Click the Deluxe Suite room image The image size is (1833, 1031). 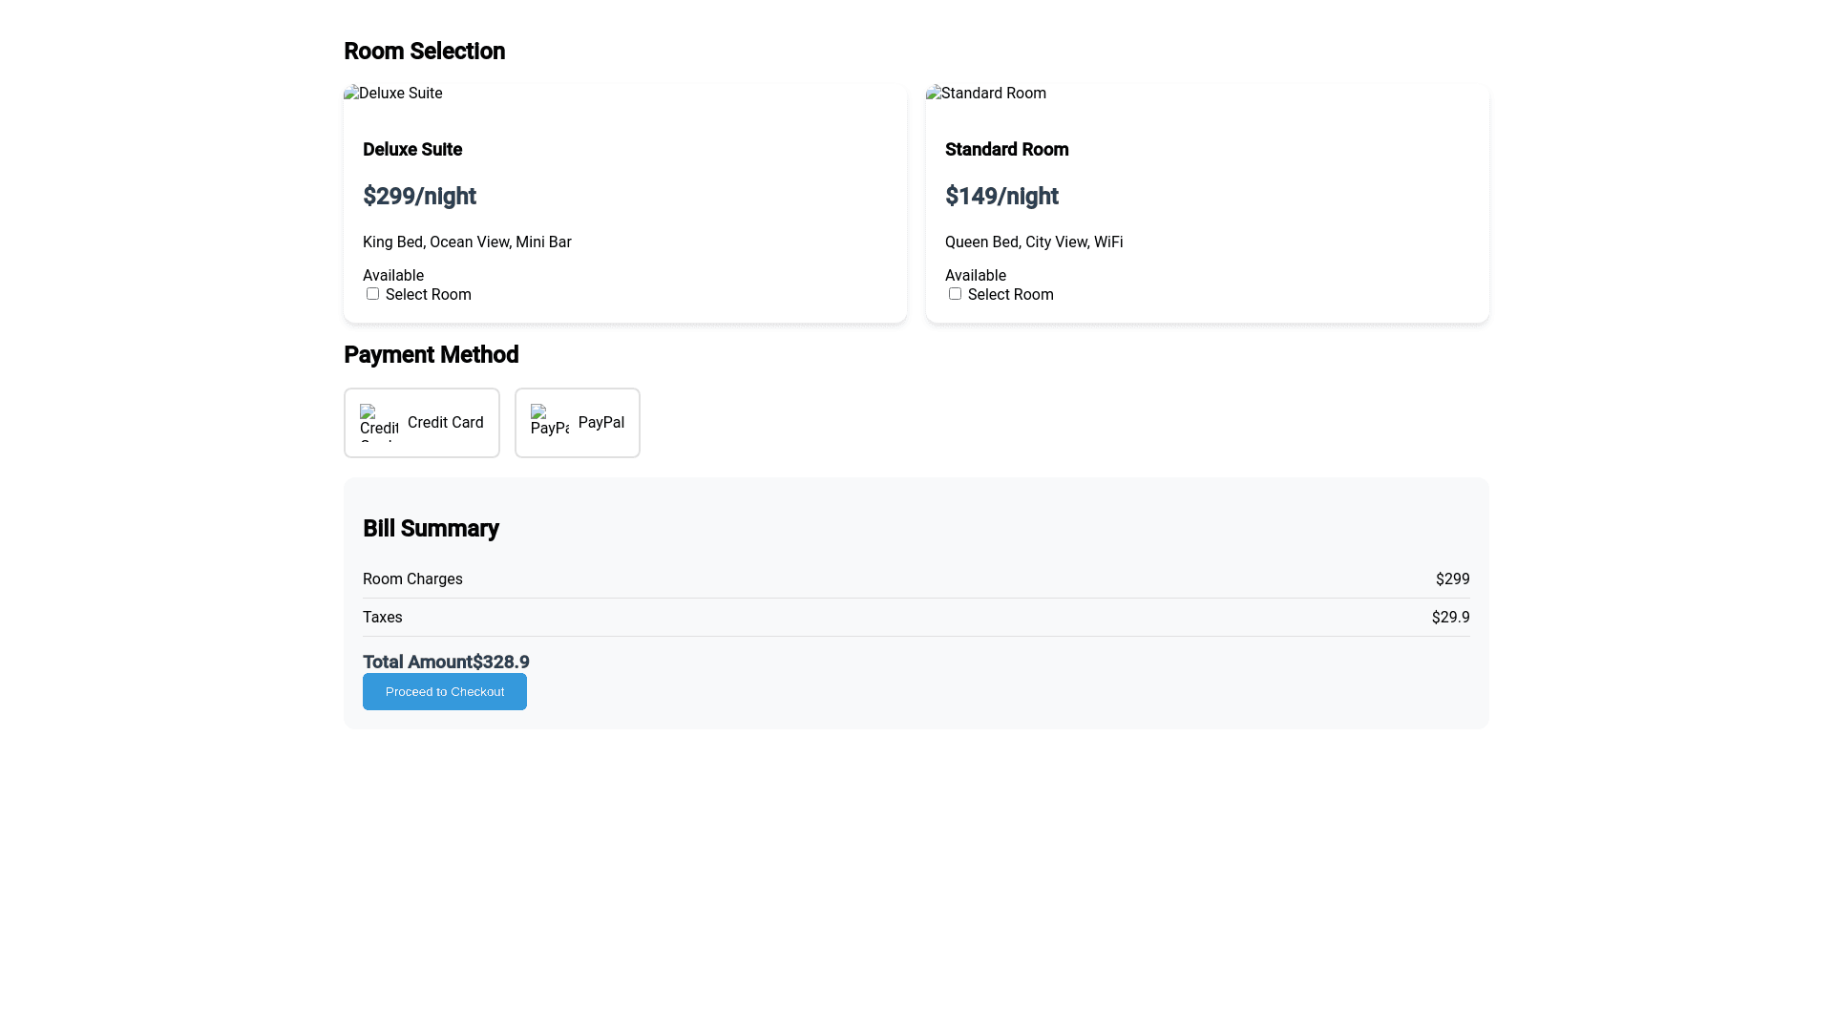click(x=393, y=94)
